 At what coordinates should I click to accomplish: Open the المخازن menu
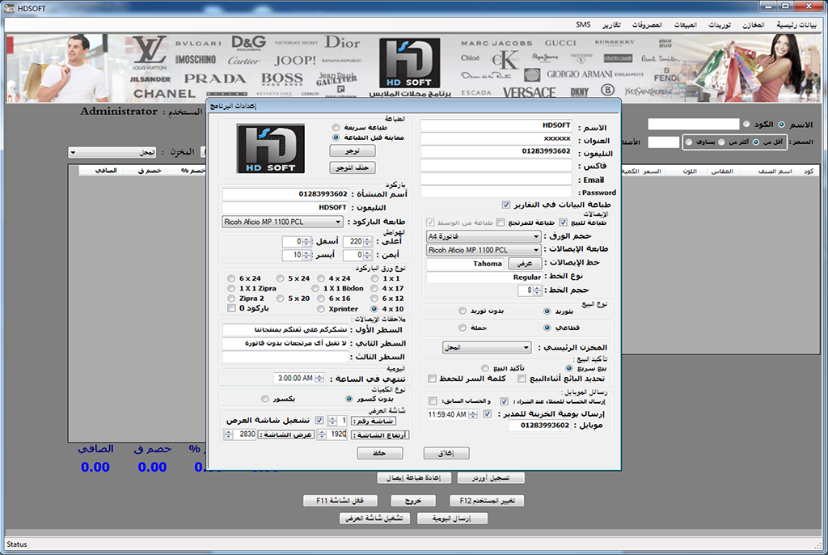753,25
